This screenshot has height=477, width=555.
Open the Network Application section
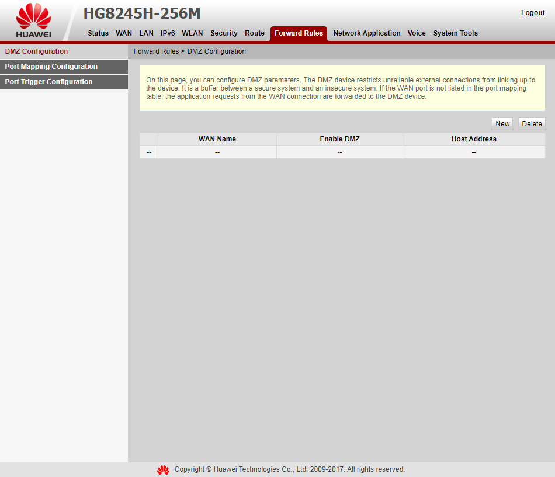[x=366, y=33]
